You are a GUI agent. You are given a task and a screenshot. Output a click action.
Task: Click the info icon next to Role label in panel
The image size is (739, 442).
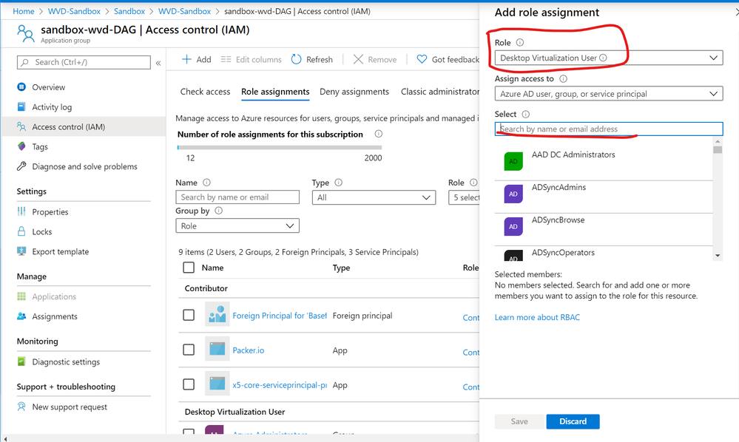(520, 42)
